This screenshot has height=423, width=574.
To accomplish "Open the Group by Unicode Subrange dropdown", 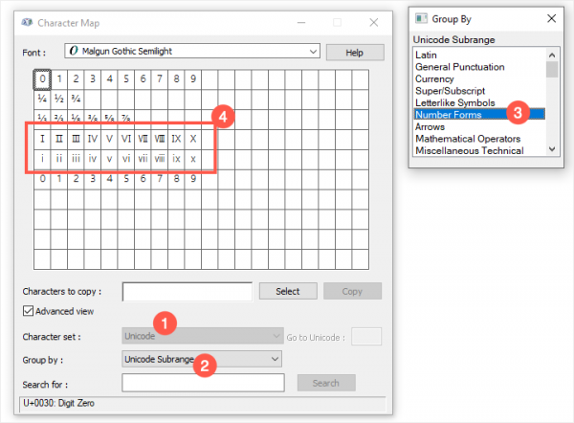I will [x=202, y=359].
